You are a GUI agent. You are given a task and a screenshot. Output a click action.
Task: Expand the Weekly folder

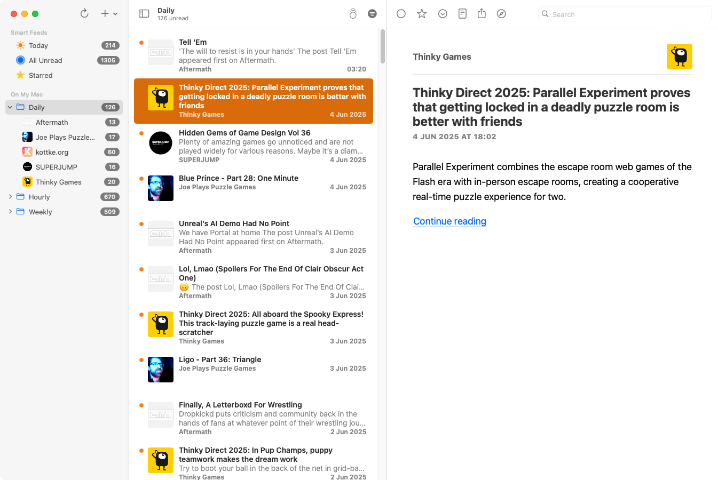pyautogui.click(x=10, y=212)
